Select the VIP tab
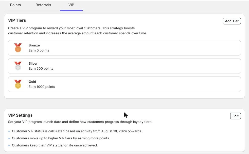 tap(71, 5)
